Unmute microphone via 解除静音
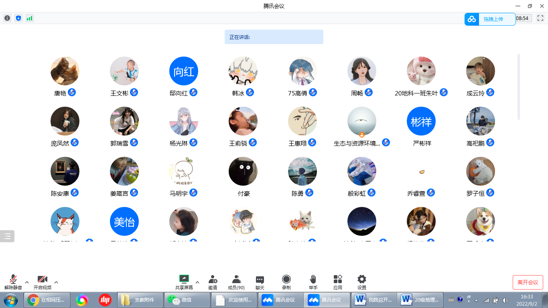 pyautogui.click(x=13, y=282)
